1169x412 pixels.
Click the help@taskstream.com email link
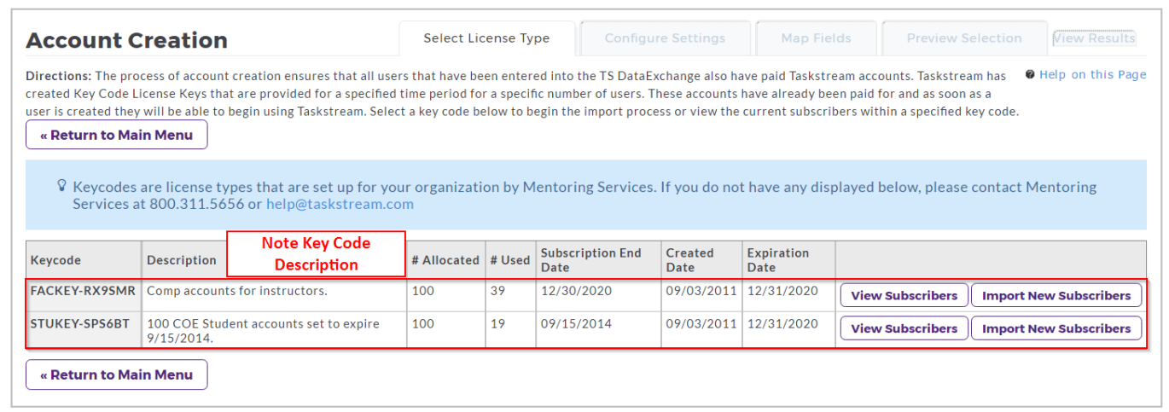[340, 205]
